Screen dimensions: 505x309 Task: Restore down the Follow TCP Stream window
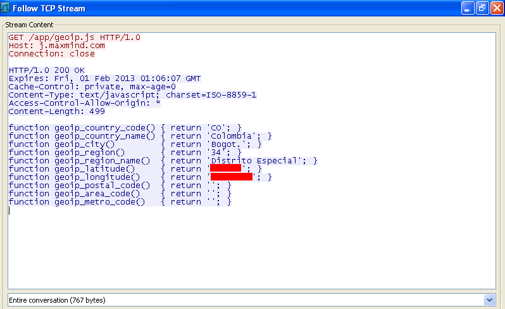[x=482, y=9]
